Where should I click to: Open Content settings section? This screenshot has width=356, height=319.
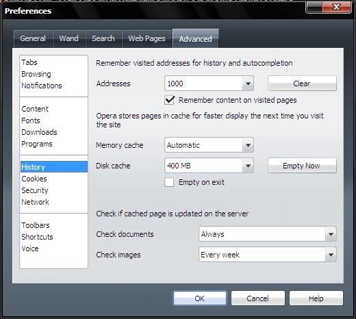pyautogui.click(x=54, y=109)
